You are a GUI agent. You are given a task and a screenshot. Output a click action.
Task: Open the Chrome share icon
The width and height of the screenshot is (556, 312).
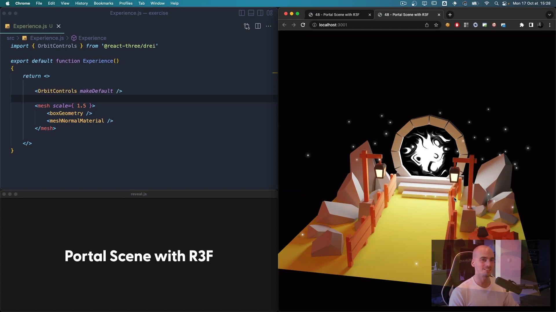click(x=427, y=25)
